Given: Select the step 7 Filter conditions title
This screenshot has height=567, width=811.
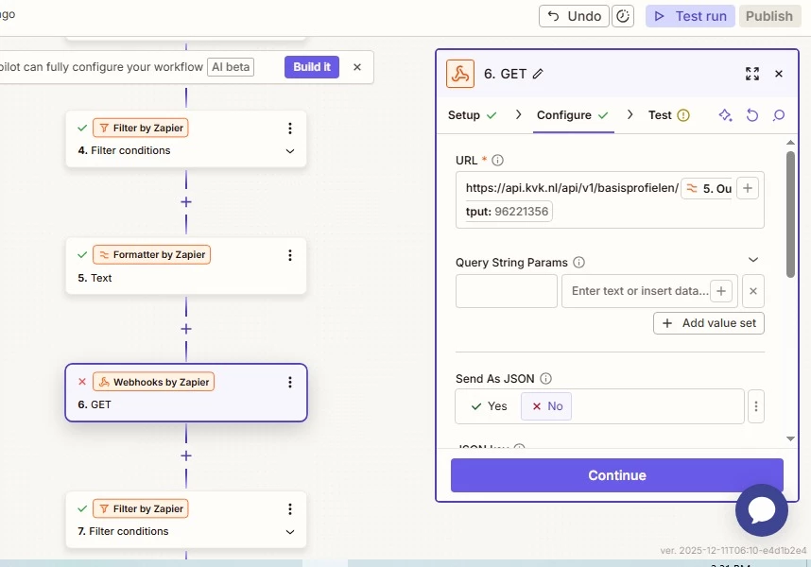Looking at the screenshot, I should tap(123, 531).
